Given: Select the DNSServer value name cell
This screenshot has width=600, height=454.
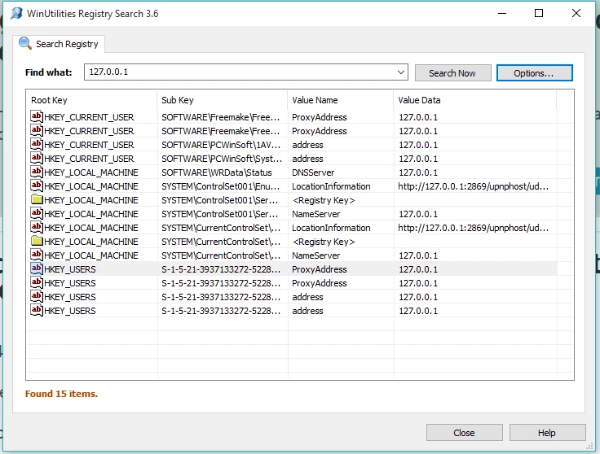Looking at the screenshot, I should coord(313,172).
